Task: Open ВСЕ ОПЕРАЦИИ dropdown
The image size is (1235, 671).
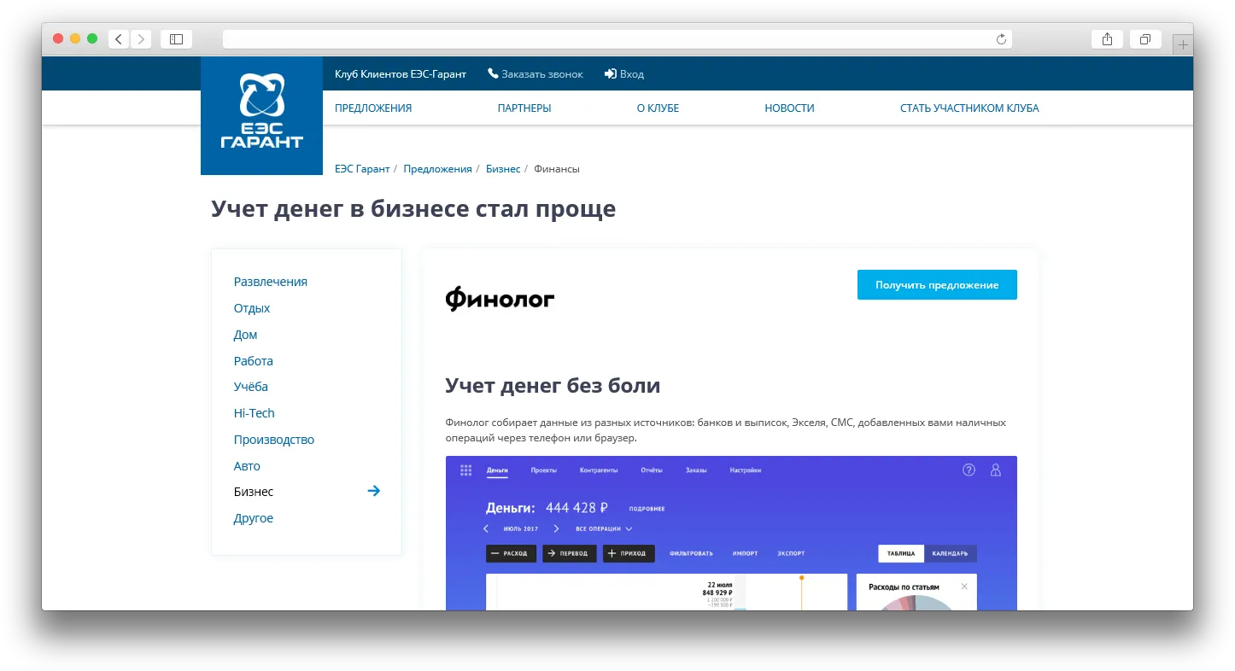Action: click(x=604, y=529)
